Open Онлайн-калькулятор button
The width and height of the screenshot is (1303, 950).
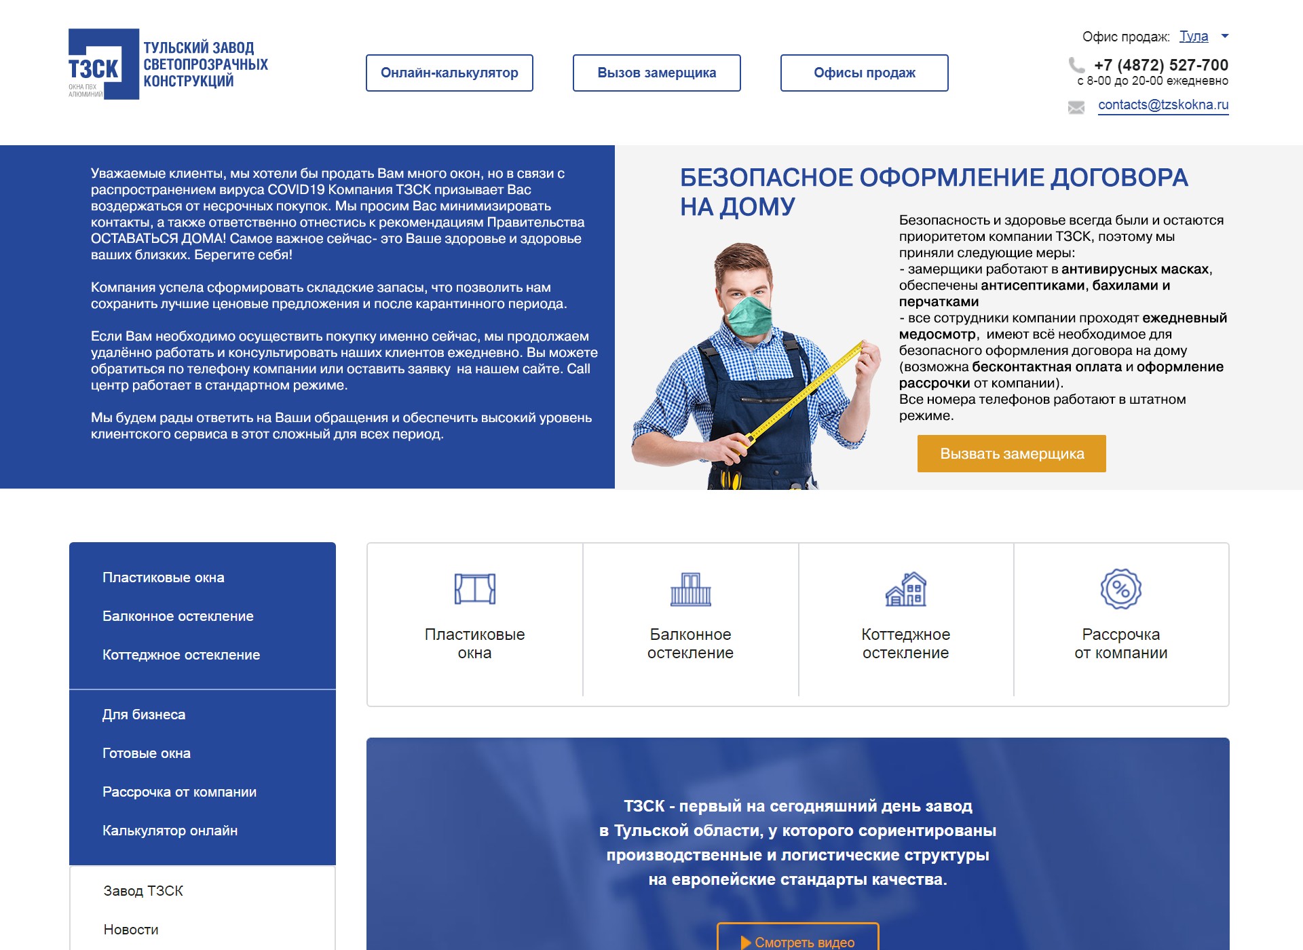(x=449, y=73)
